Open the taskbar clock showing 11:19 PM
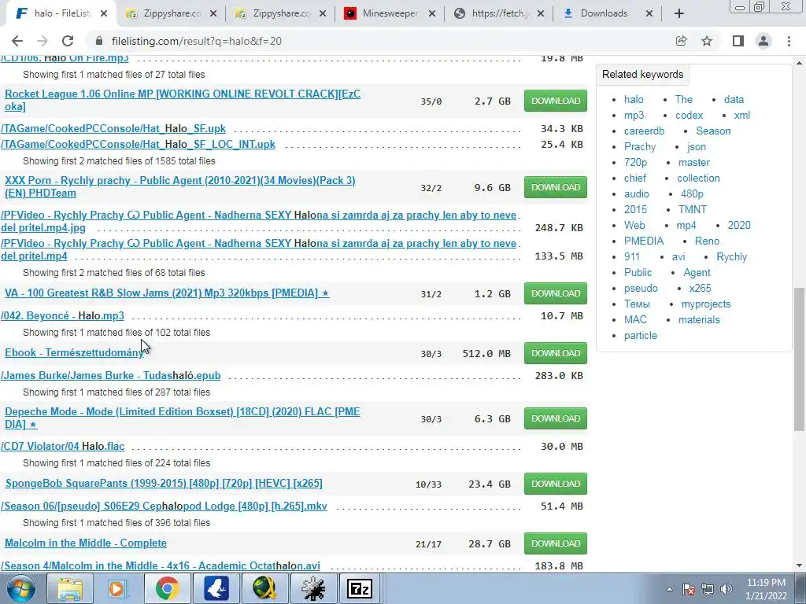This screenshot has height=604, width=806. [766, 589]
